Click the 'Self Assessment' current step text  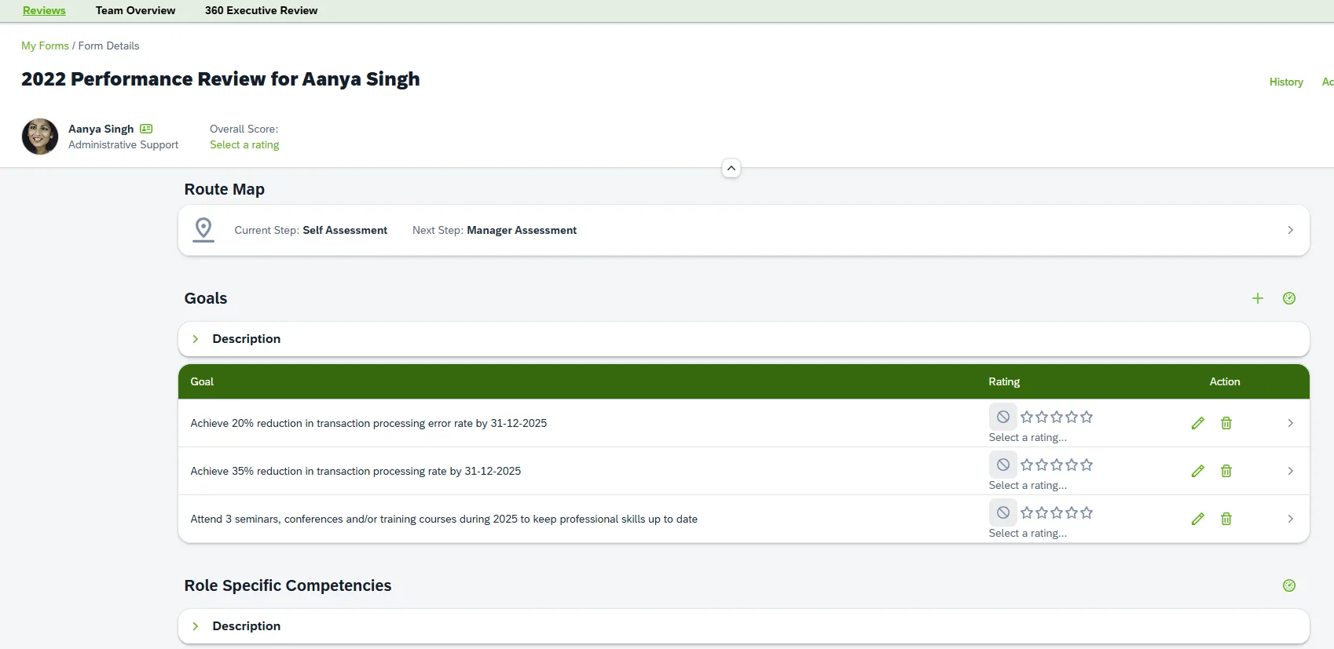click(x=345, y=230)
